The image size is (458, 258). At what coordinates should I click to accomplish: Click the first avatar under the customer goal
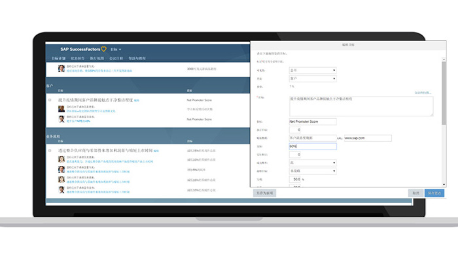(62, 108)
